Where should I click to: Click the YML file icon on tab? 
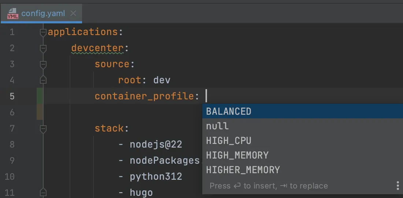pyautogui.click(x=13, y=13)
